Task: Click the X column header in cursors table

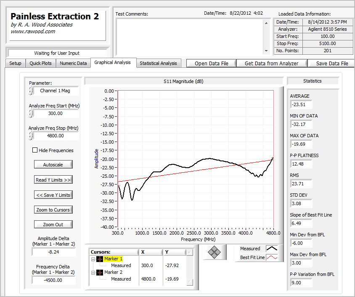Action: [151, 252]
